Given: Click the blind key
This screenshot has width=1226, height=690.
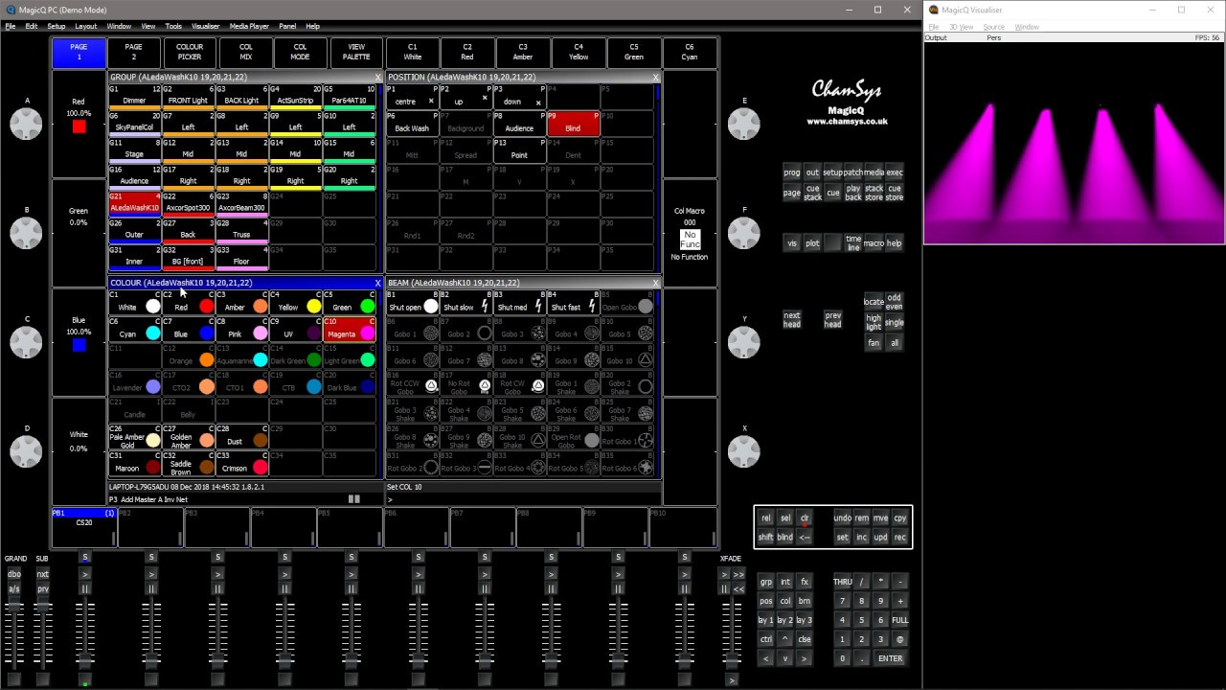Looking at the screenshot, I should pyautogui.click(x=784, y=538).
